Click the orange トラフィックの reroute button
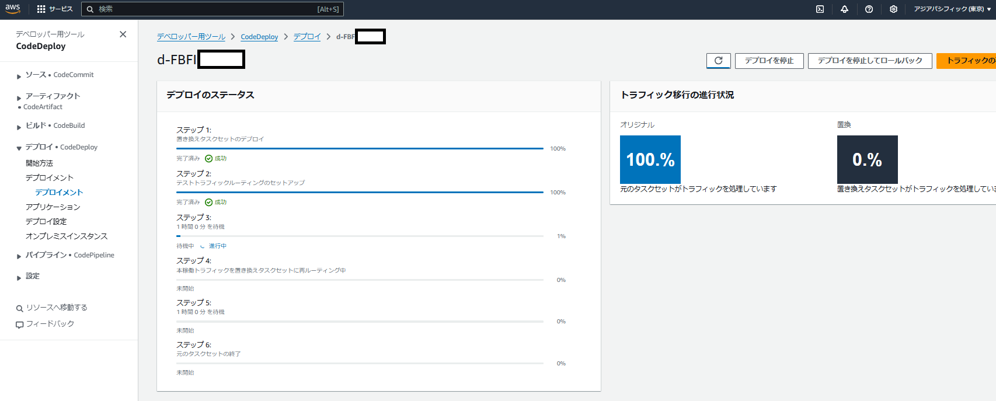 [966, 61]
